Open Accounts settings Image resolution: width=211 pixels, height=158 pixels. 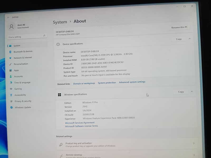pyautogui.click(x=18, y=76)
